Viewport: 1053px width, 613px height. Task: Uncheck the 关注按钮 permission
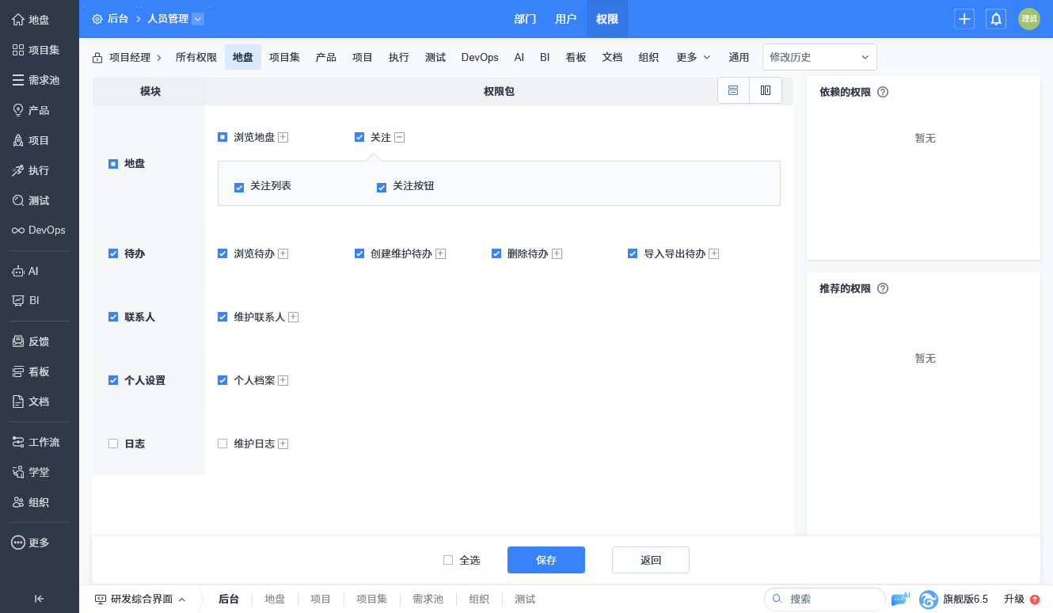(x=382, y=187)
